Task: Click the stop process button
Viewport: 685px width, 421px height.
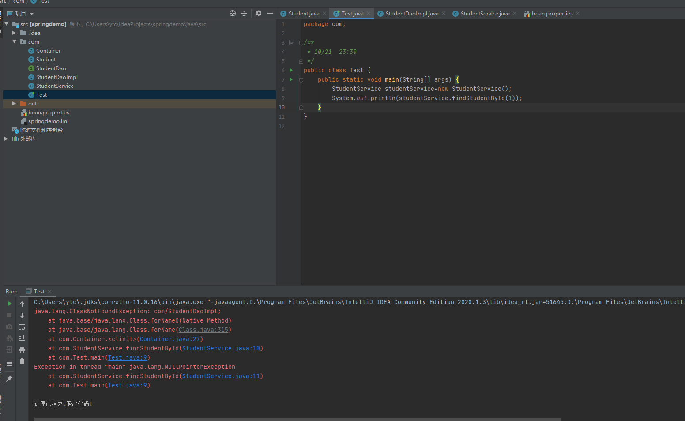Action: [x=9, y=315]
